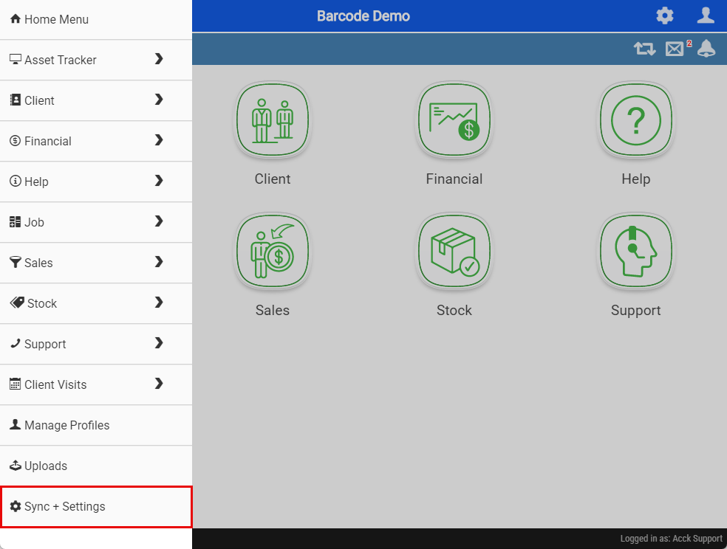Expand the Sales menu chevron
This screenshot has width=727, height=549.
tap(159, 262)
